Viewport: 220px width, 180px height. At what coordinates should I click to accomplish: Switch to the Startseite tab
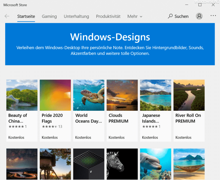click(26, 16)
